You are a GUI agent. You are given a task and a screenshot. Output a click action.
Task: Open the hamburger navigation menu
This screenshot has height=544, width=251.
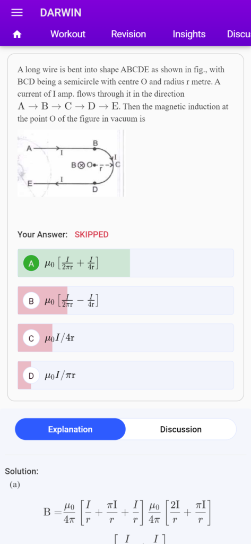click(16, 13)
